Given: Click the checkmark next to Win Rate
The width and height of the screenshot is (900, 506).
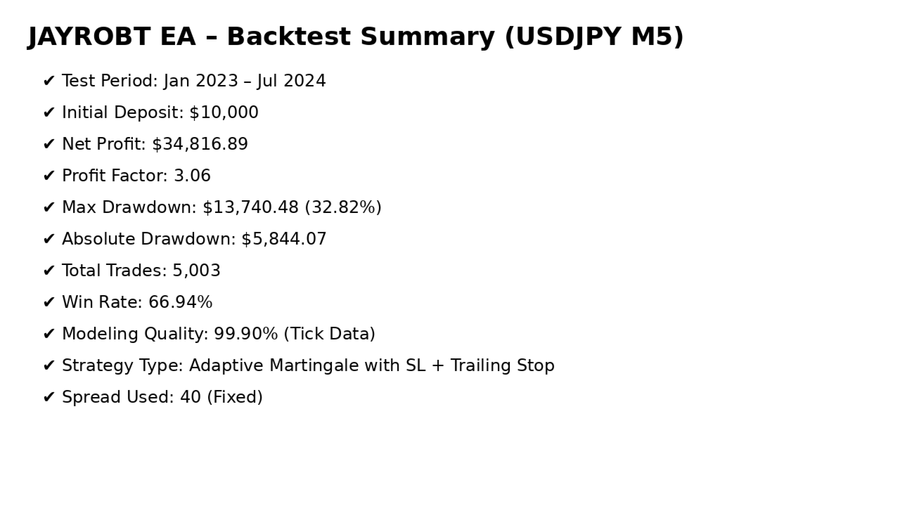Looking at the screenshot, I should click(x=49, y=303).
